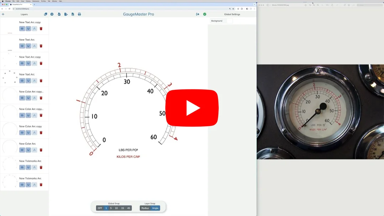Toggle Angle under Layer Snap
Screen dimensions: 384x216
[x=155, y=208]
